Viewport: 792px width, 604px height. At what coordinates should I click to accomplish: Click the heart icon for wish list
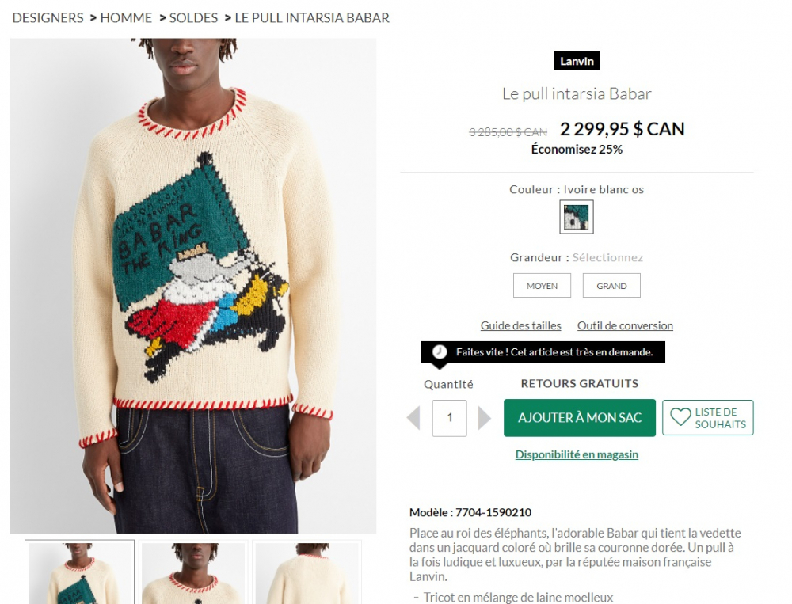[680, 417]
